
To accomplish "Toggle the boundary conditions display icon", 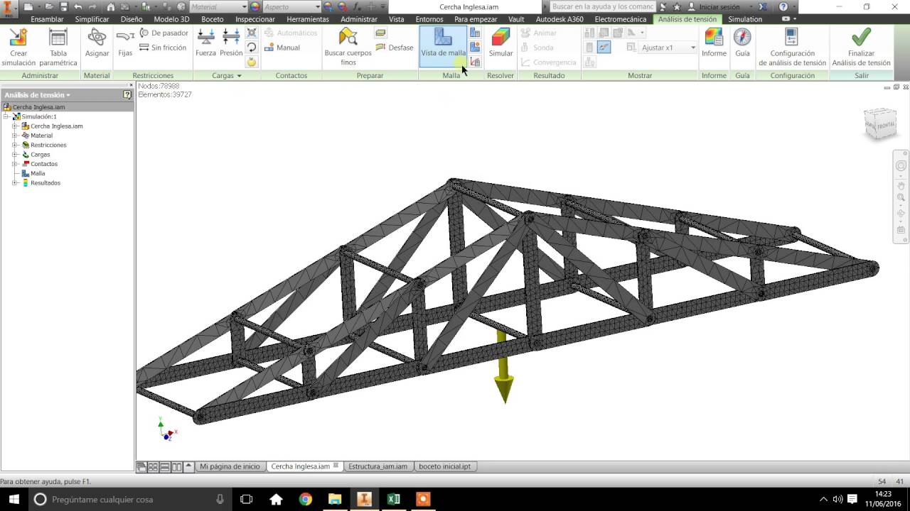I will tap(604, 48).
